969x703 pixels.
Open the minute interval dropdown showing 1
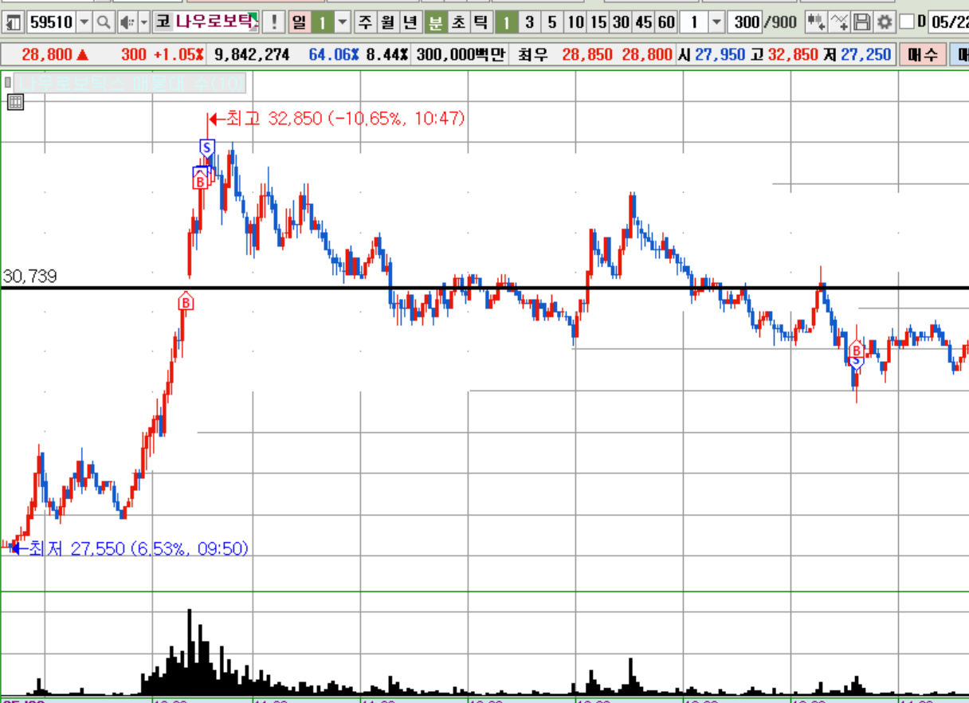(716, 22)
